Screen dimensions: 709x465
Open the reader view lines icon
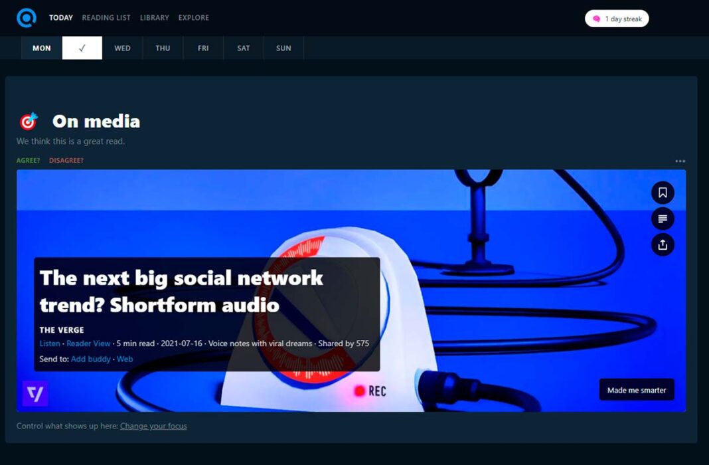[663, 219]
